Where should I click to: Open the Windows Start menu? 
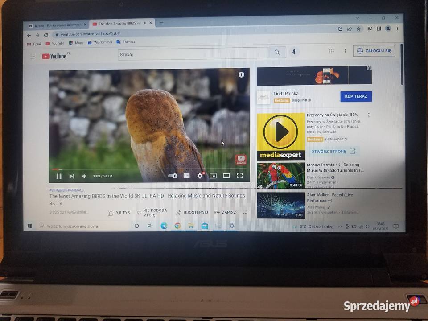coord(30,226)
